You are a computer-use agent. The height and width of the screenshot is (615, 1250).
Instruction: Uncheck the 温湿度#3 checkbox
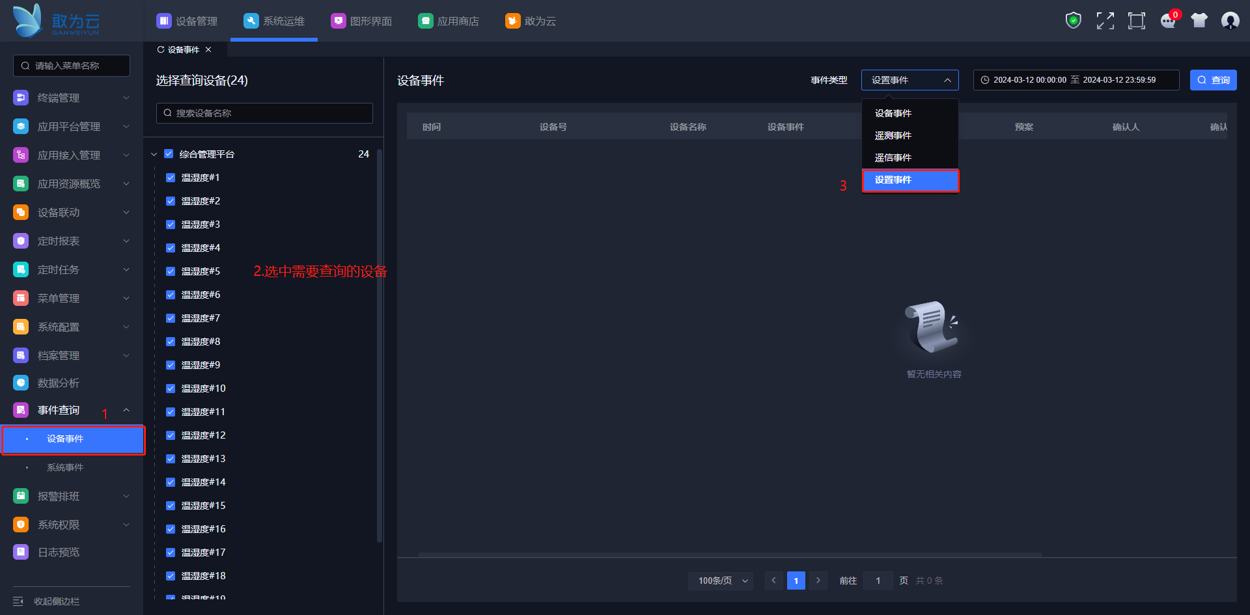tap(171, 225)
